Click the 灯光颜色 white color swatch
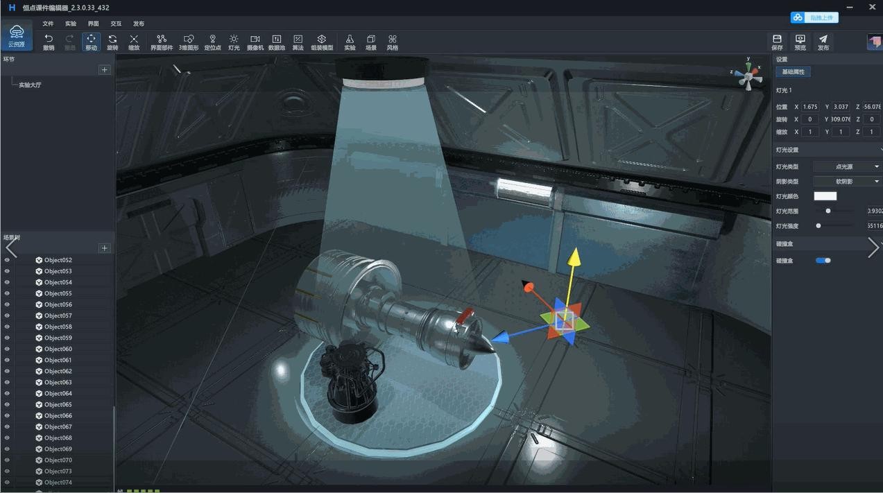 [825, 196]
